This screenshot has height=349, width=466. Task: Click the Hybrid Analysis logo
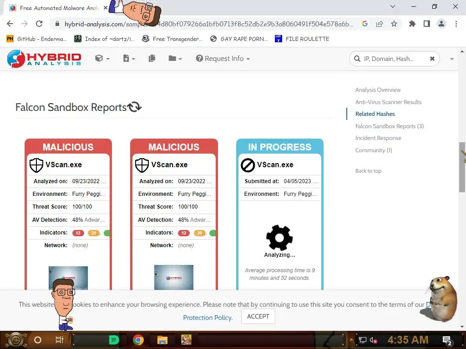tap(44, 59)
